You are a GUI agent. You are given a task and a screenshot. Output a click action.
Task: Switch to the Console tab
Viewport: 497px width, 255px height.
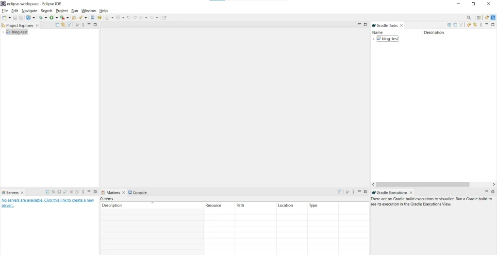pyautogui.click(x=137, y=192)
